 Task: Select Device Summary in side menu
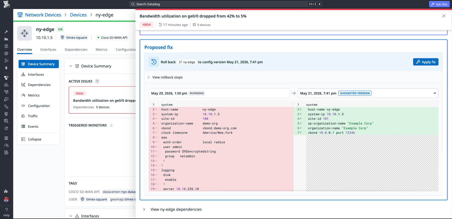point(39,64)
